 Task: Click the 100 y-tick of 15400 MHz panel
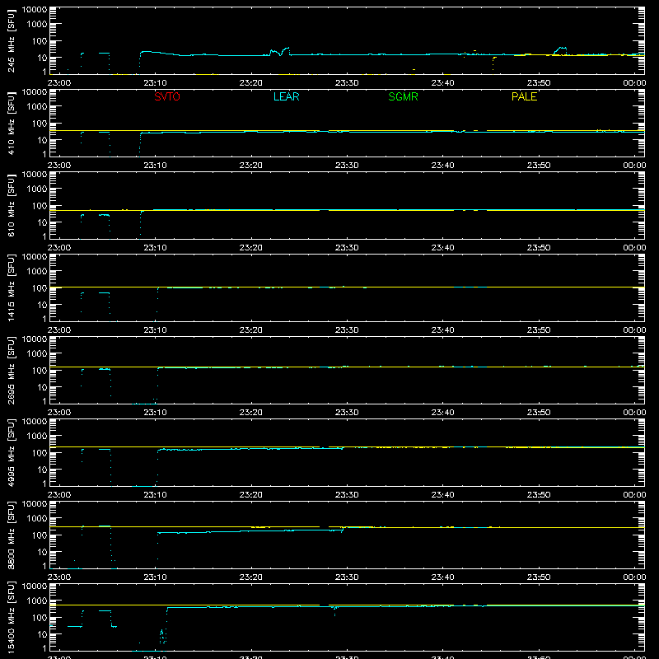[x=40, y=618]
